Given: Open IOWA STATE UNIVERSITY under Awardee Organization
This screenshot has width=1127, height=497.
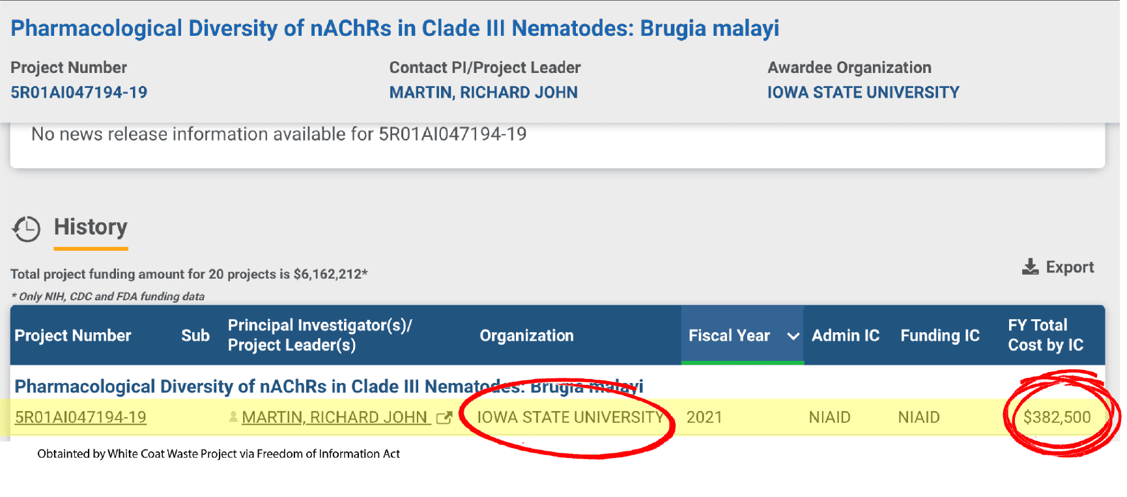Looking at the screenshot, I should pos(863,92).
